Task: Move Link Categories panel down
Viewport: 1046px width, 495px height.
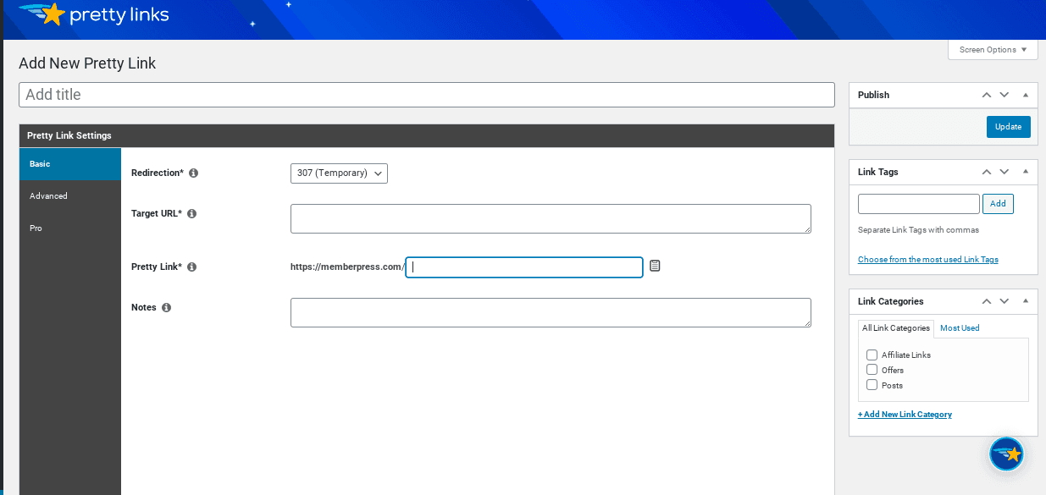Action: pyautogui.click(x=1004, y=301)
